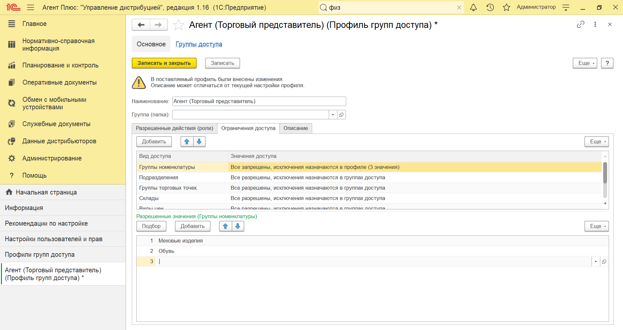This screenshot has width=623, height=330.
Task: Select Склады row
Action: (369, 198)
